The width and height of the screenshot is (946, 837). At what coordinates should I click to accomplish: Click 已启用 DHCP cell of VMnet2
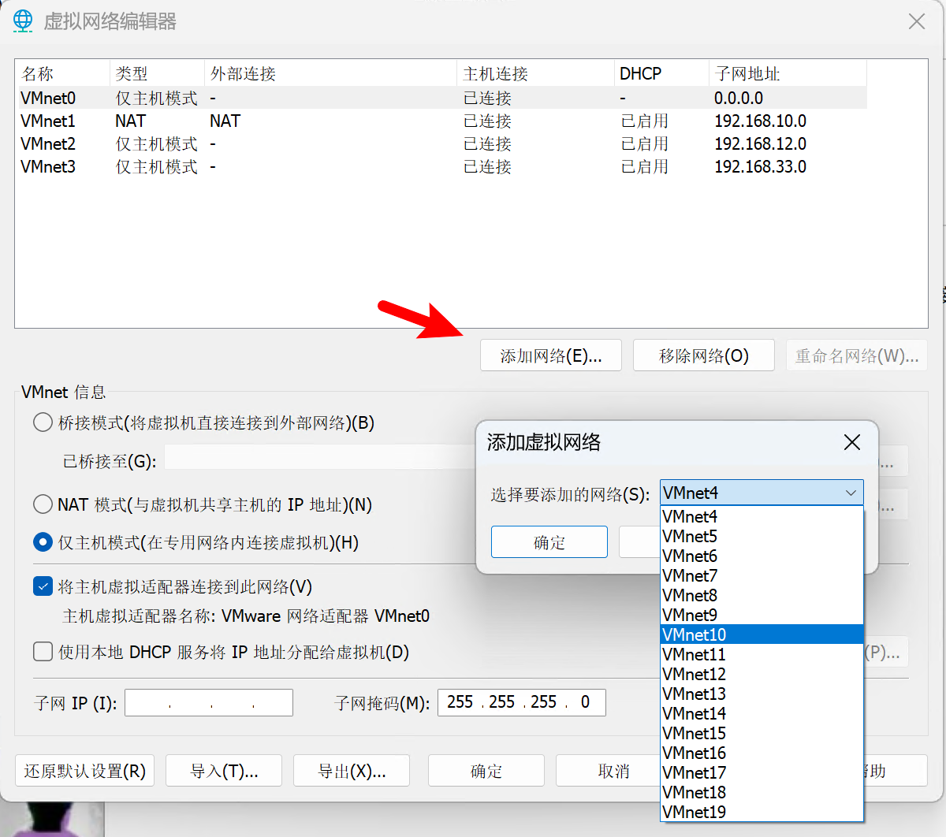pyautogui.click(x=645, y=143)
